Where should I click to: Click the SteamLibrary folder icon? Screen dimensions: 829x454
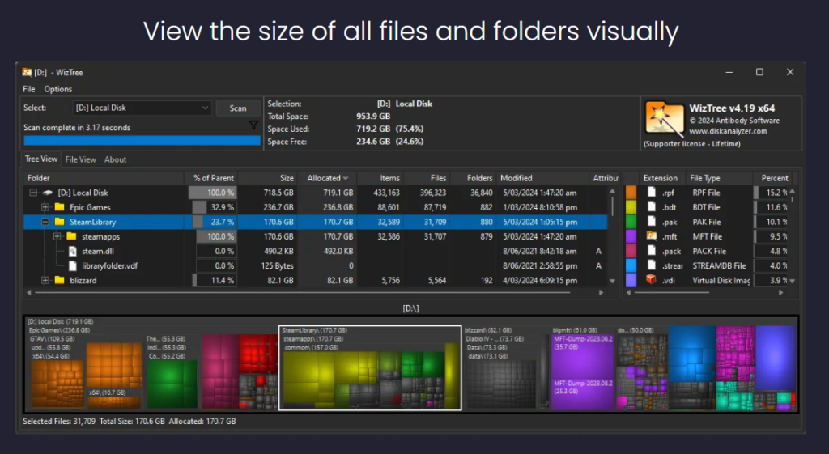click(x=60, y=222)
